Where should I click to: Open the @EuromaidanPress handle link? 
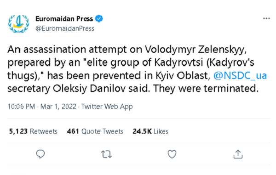(x=65, y=28)
